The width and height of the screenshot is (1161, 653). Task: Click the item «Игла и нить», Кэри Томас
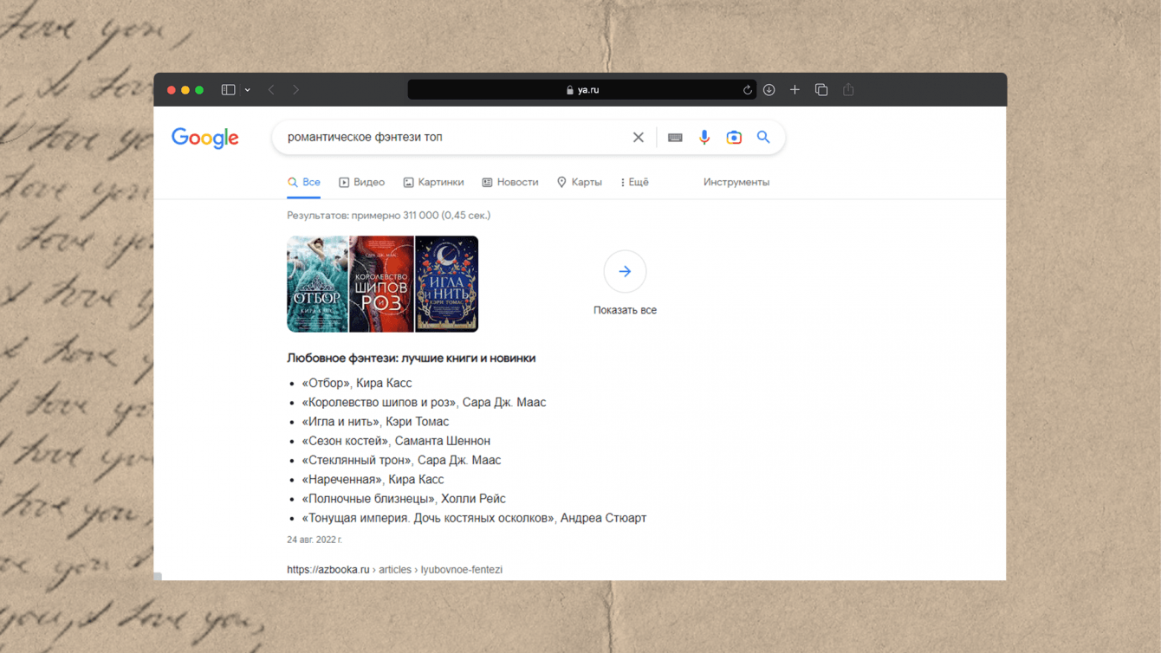coord(375,422)
